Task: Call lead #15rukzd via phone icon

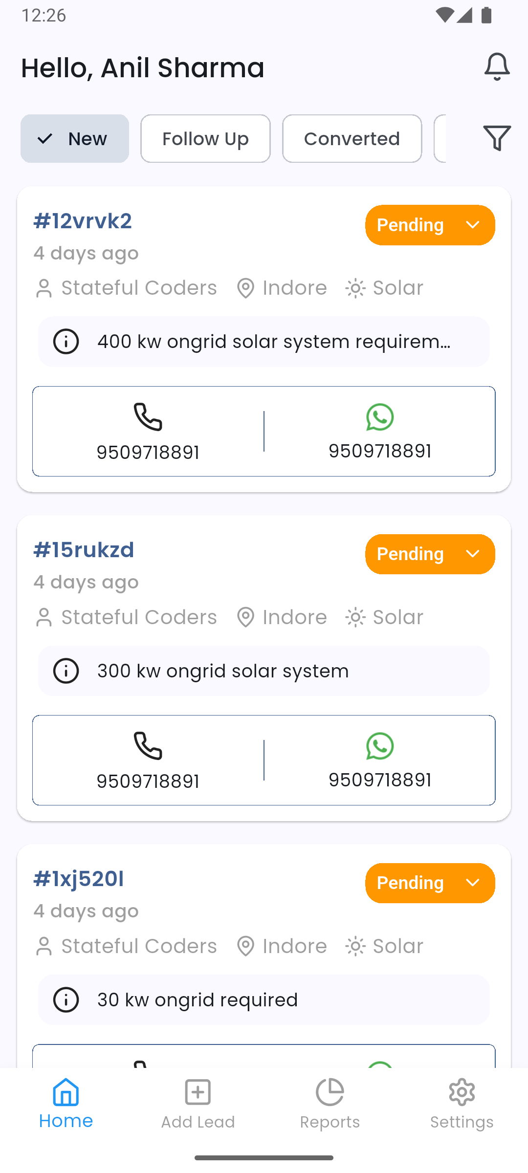Action: pos(148,746)
